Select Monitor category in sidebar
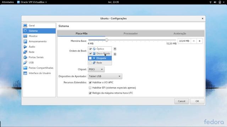 click(39, 36)
